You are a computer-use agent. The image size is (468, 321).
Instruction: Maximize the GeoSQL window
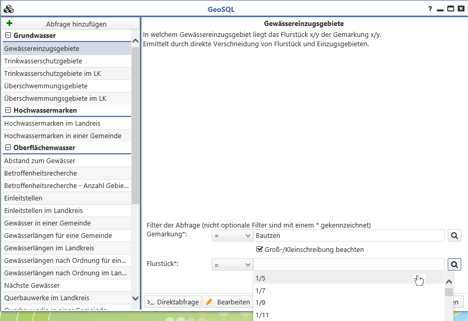[x=451, y=9]
